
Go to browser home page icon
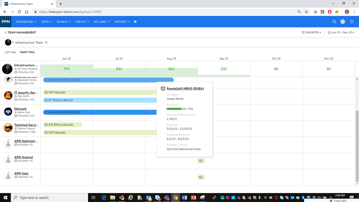27,12
